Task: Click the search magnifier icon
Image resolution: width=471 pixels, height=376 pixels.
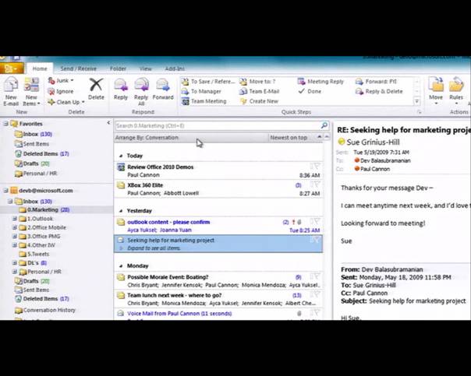Action: [x=324, y=125]
